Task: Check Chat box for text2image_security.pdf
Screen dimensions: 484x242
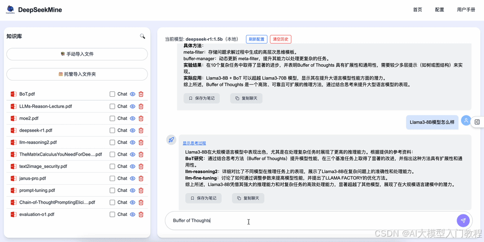Action: [x=112, y=166]
